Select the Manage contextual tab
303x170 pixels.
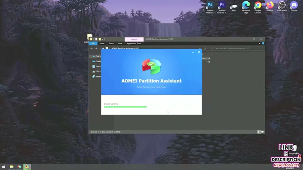tap(134, 40)
